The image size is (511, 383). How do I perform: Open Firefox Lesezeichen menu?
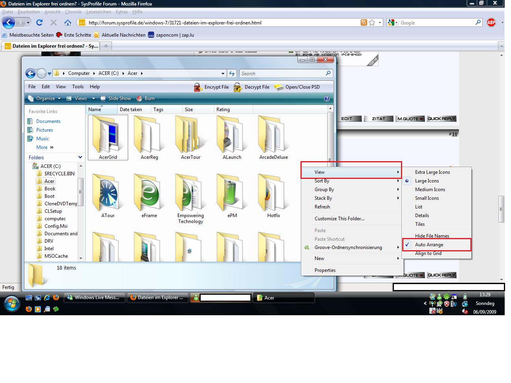point(99,12)
